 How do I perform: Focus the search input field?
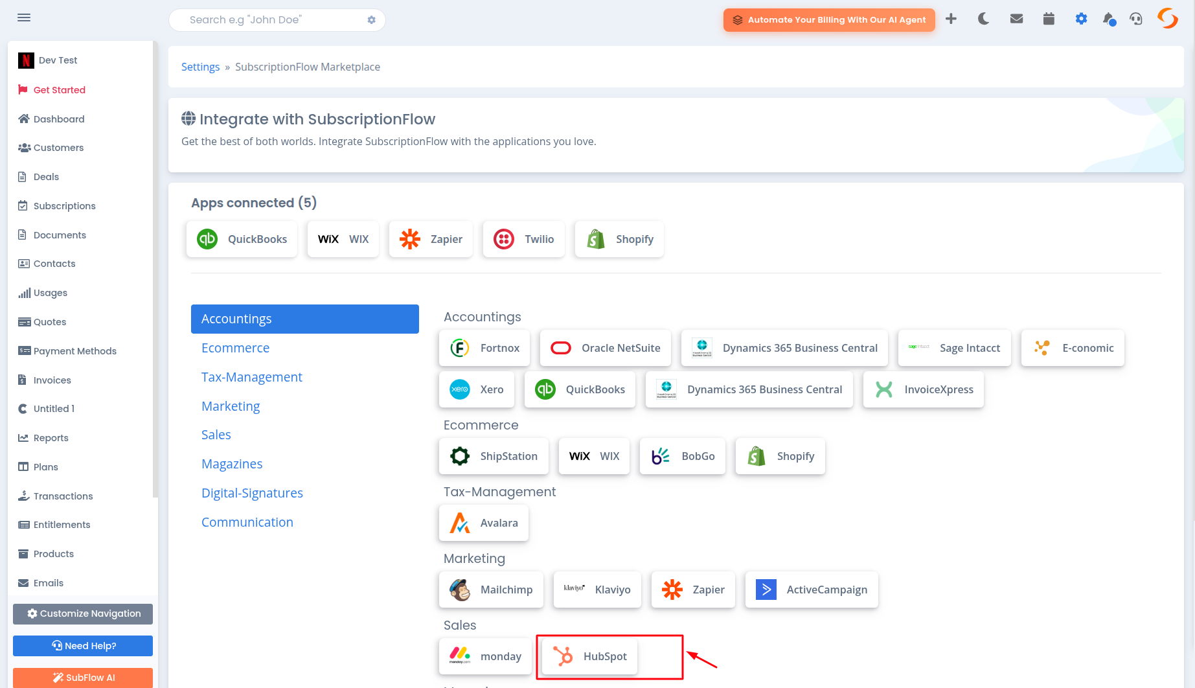277,20
